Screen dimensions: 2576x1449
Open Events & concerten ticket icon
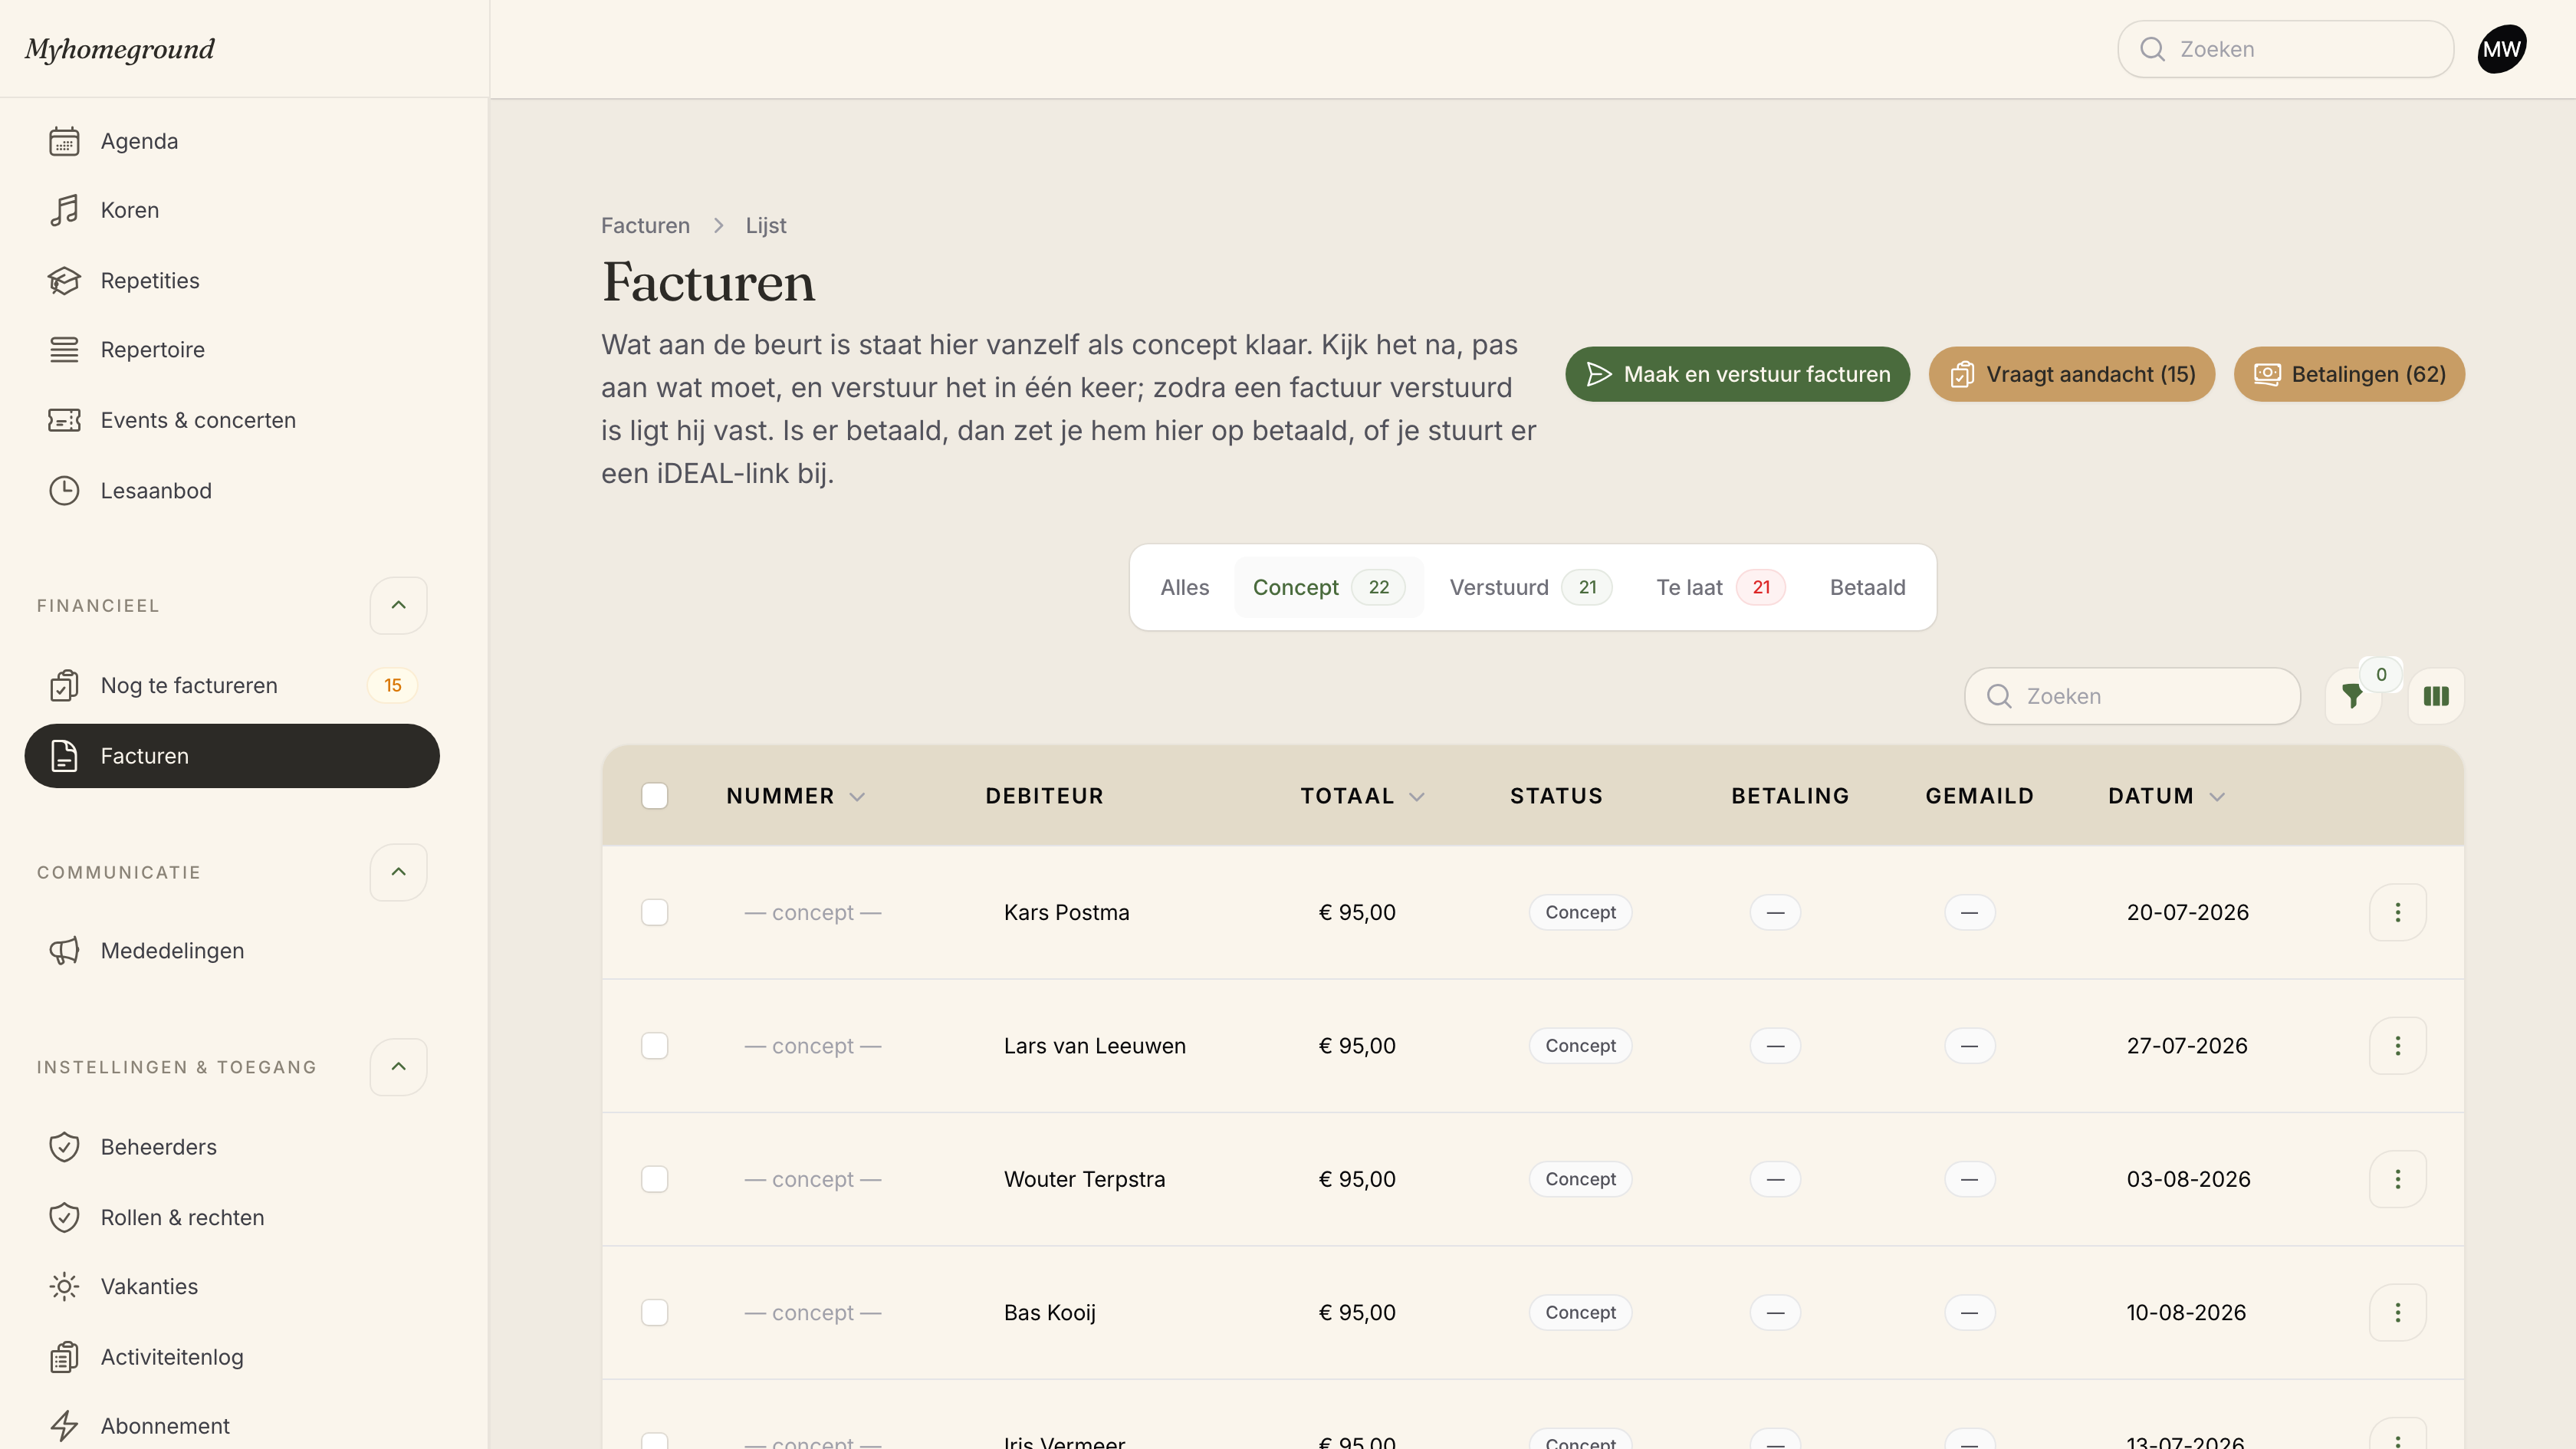point(64,420)
